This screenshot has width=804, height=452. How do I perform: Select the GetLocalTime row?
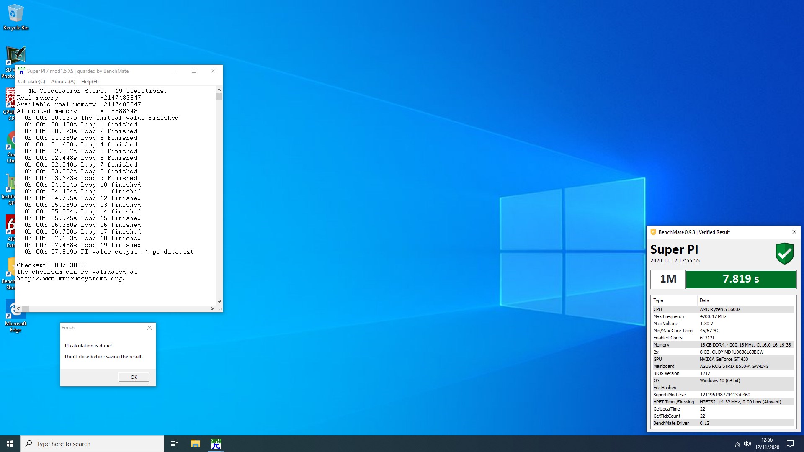coord(723,409)
